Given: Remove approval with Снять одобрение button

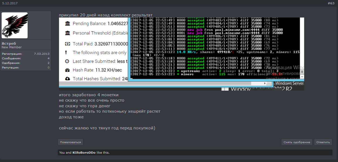Looking at the screenshot, I should 297,142.
